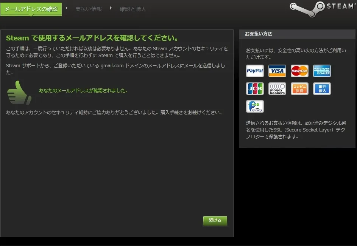357x246 pixels.
Task: Click the gmail.com domain text
Action: 112,66
